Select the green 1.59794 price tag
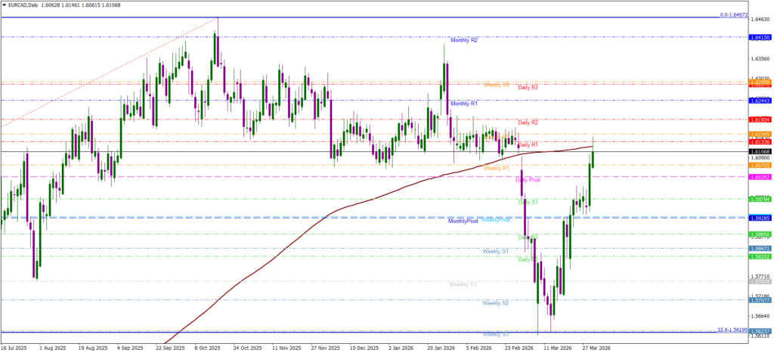Screen dimensions: 774x353 pyautogui.click(x=759, y=199)
